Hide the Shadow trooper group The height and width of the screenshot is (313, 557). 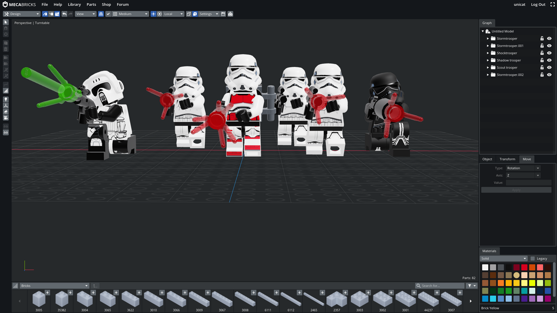pos(549,60)
